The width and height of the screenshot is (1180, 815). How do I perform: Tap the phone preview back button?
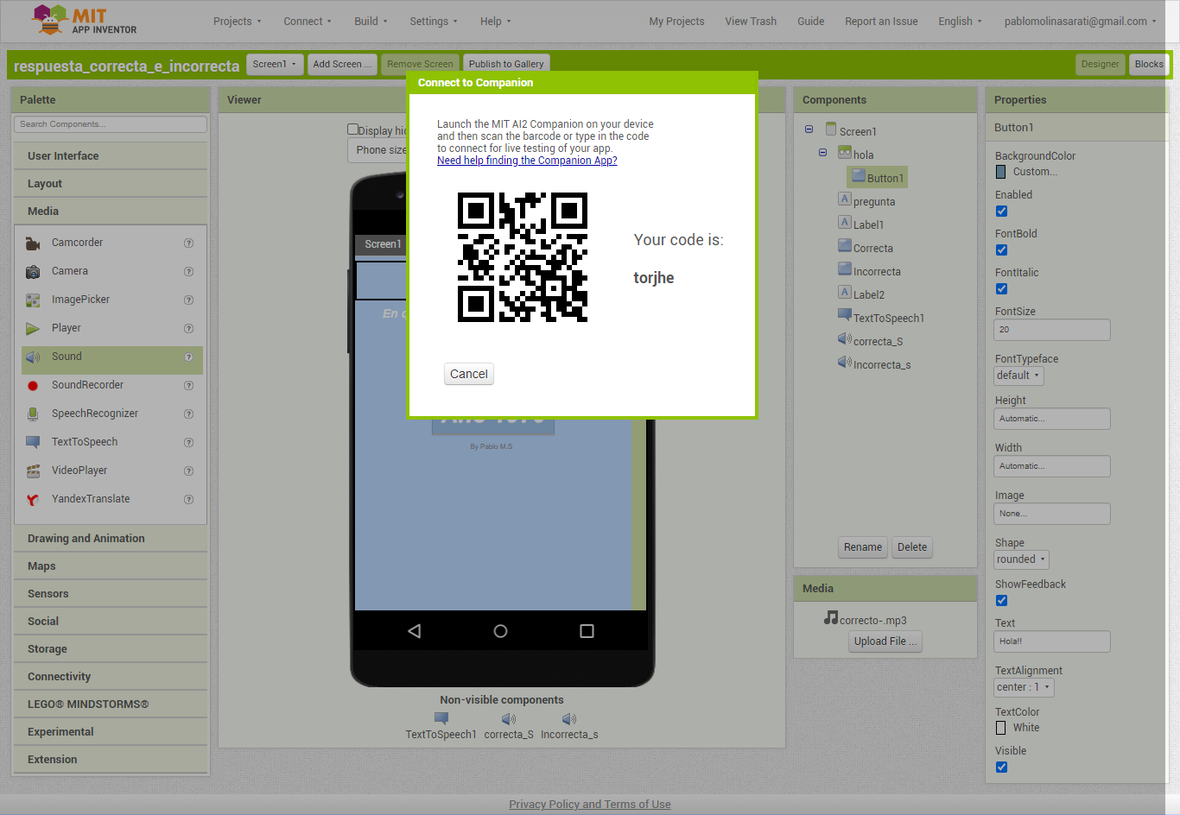[x=415, y=631]
